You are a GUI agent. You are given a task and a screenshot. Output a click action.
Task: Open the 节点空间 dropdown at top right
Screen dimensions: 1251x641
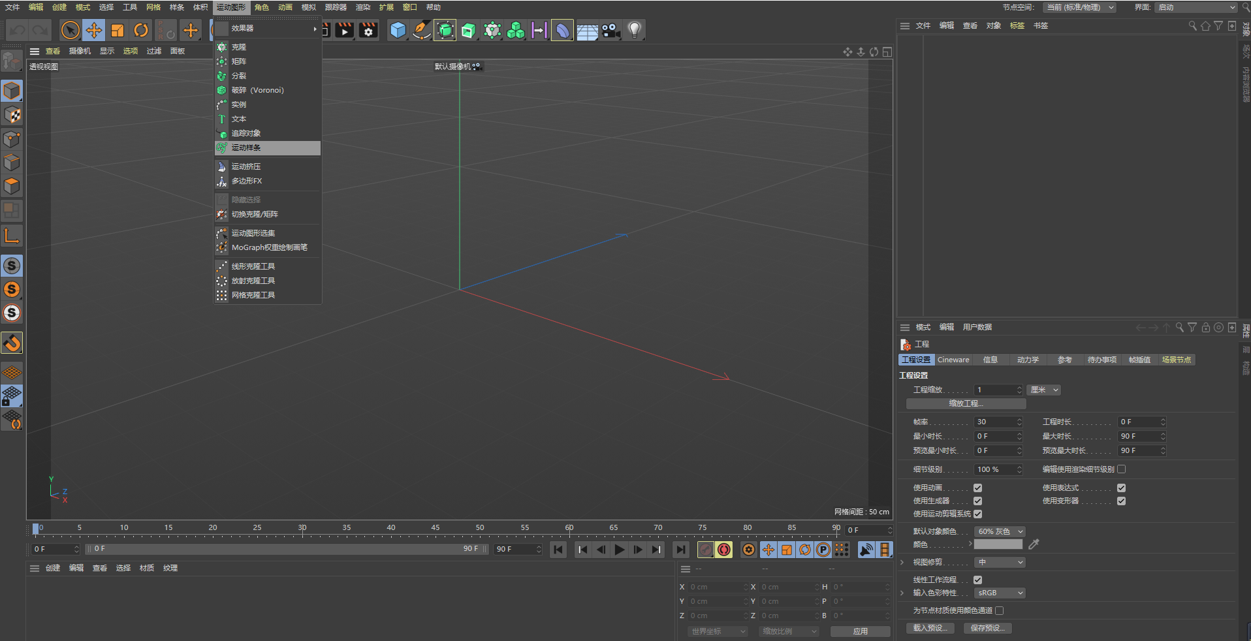point(1079,7)
